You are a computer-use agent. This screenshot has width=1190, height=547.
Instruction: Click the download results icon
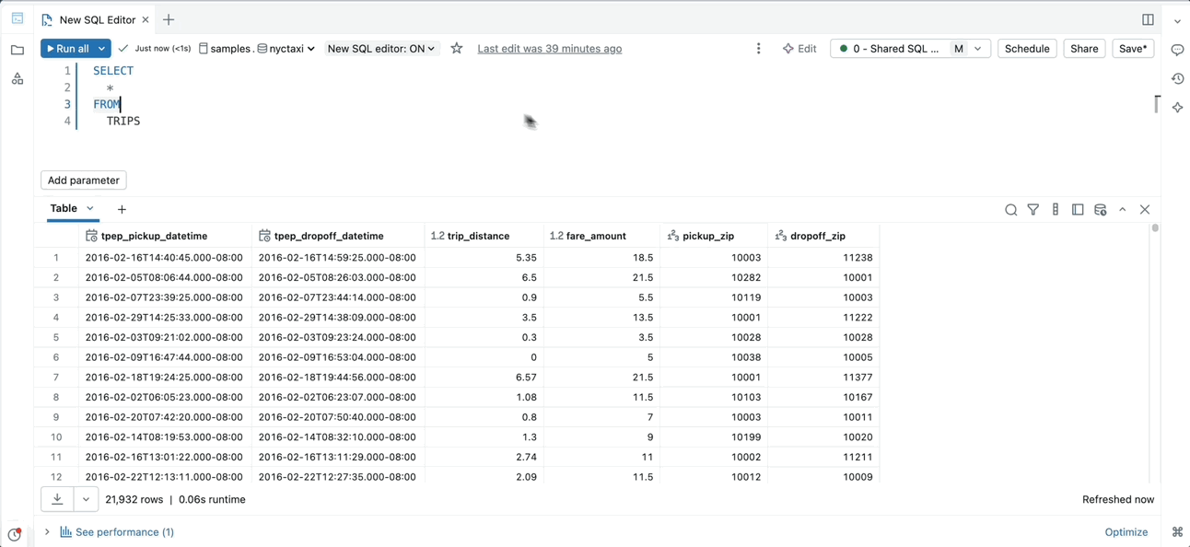pos(57,499)
